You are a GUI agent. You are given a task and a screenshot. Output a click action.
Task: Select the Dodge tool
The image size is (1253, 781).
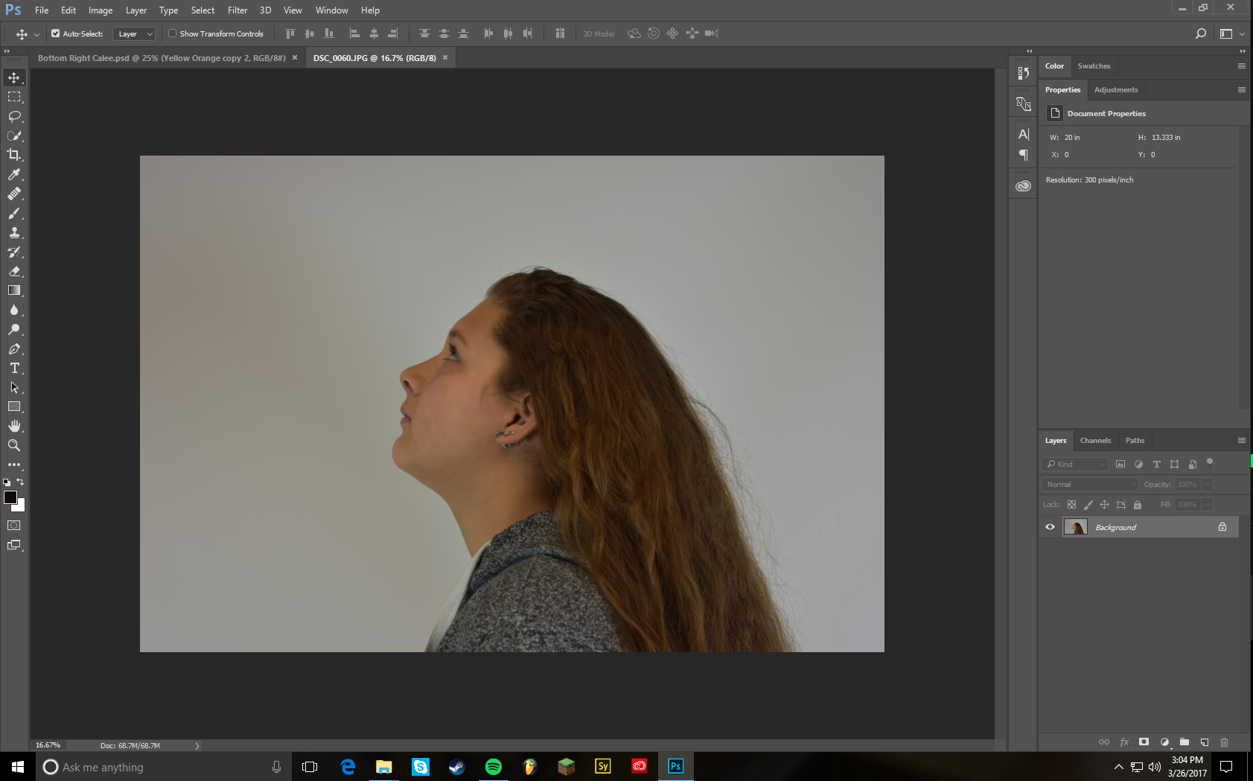click(14, 329)
